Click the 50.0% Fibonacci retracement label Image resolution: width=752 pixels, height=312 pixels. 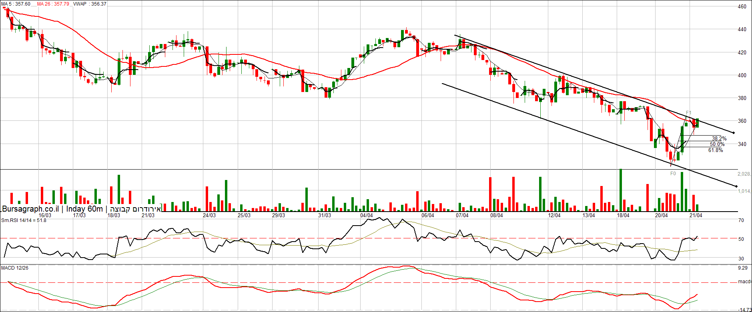click(x=717, y=144)
